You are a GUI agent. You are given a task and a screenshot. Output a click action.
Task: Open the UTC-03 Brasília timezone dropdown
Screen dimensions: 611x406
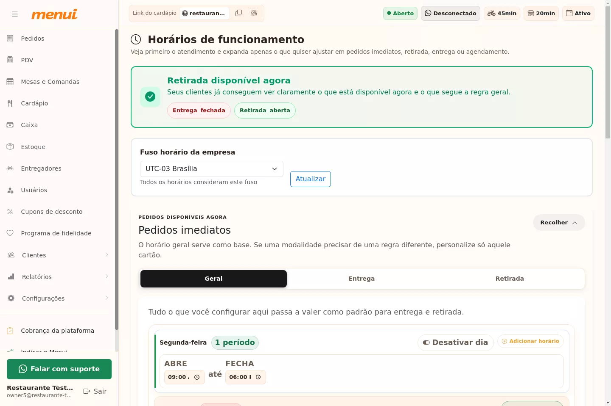pos(211,168)
